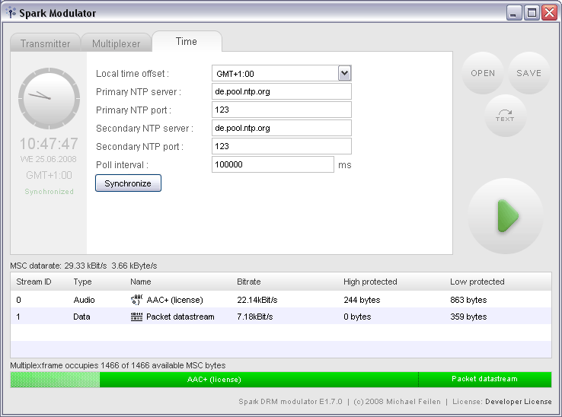Click the Stream ID column header
562x417 pixels.
(x=34, y=282)
